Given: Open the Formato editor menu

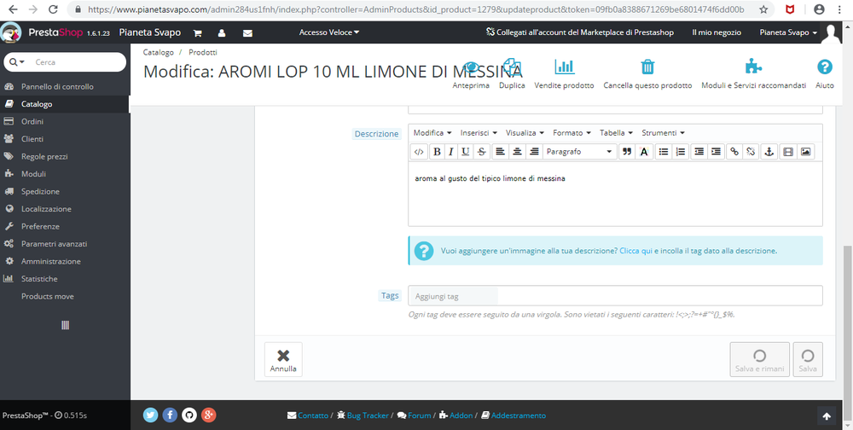Looking at the screenshot, I should tap(572, 133).
